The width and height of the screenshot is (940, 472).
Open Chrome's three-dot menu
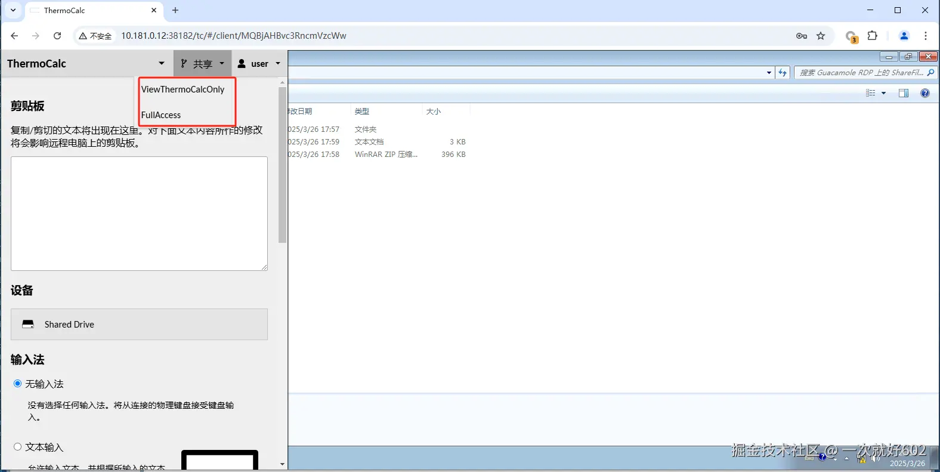click(x=926, y=36)
